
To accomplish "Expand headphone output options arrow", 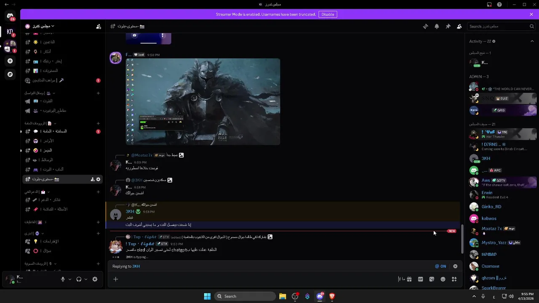I will [x=86, y=279].
